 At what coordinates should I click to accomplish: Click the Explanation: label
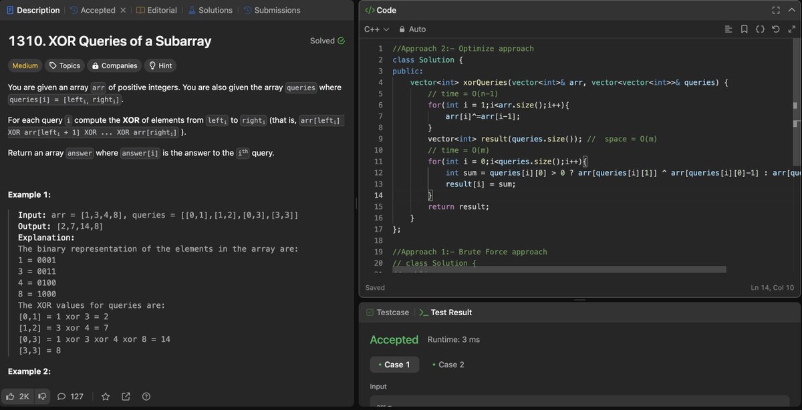(x=46, y=238)
